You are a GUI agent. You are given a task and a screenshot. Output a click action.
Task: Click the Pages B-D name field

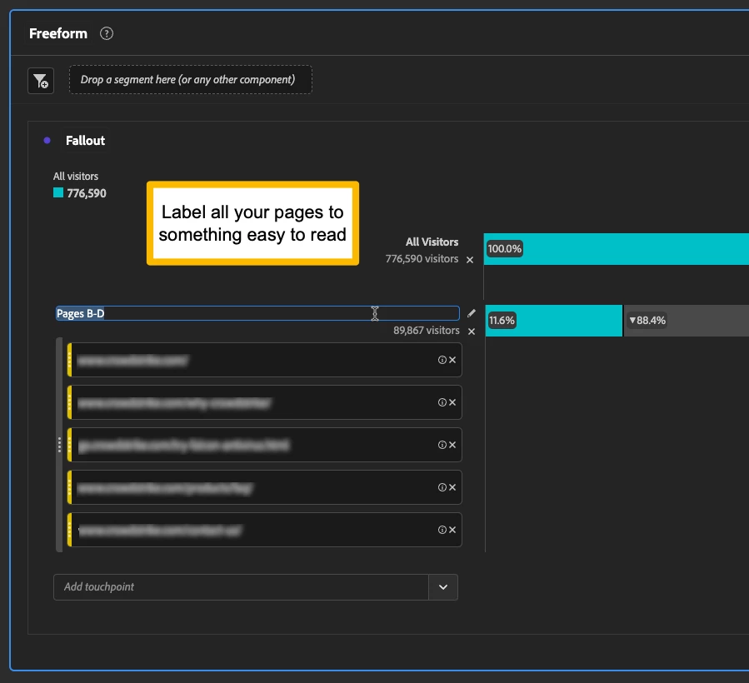(x=257, y=313)
